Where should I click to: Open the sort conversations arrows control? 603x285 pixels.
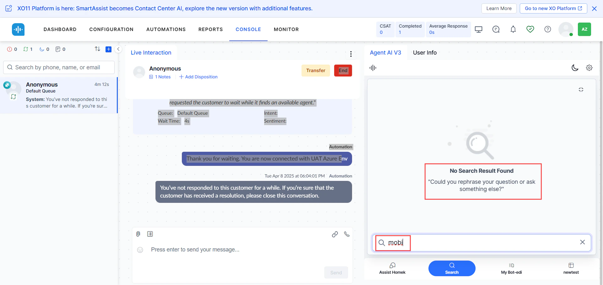coord(97,49)
